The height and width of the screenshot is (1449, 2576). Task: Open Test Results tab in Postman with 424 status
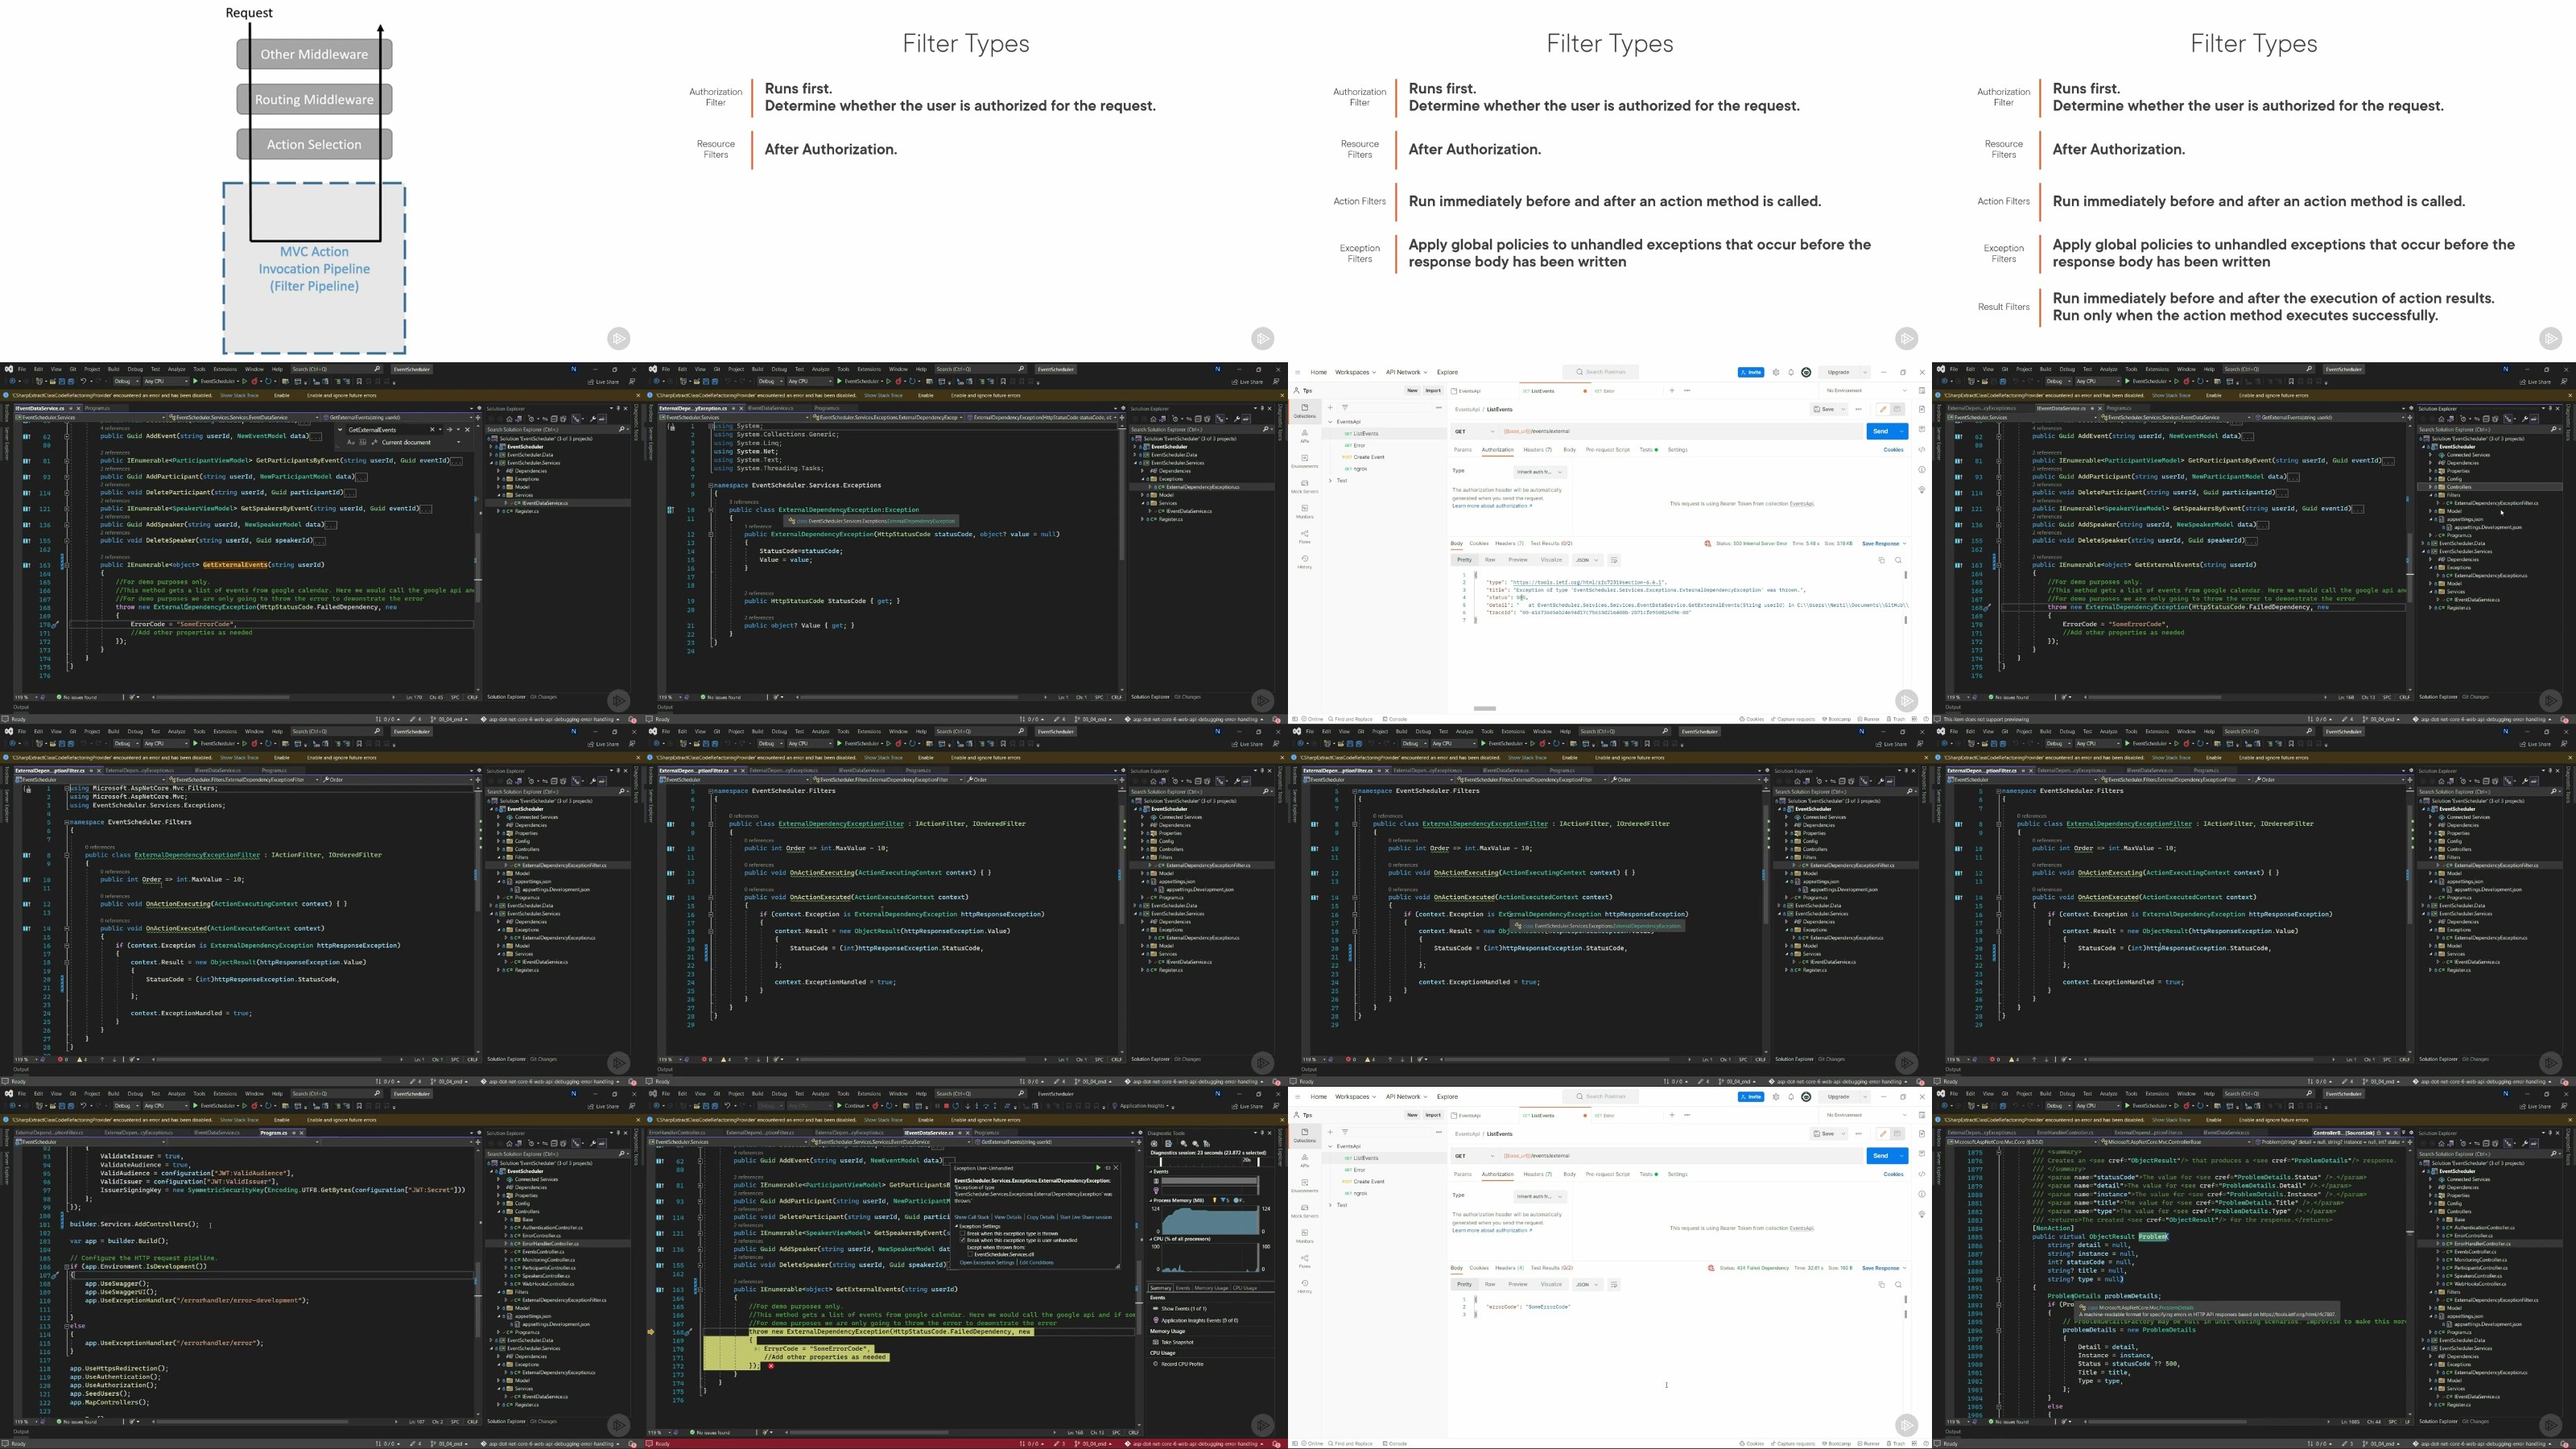pos(1551,1268)
